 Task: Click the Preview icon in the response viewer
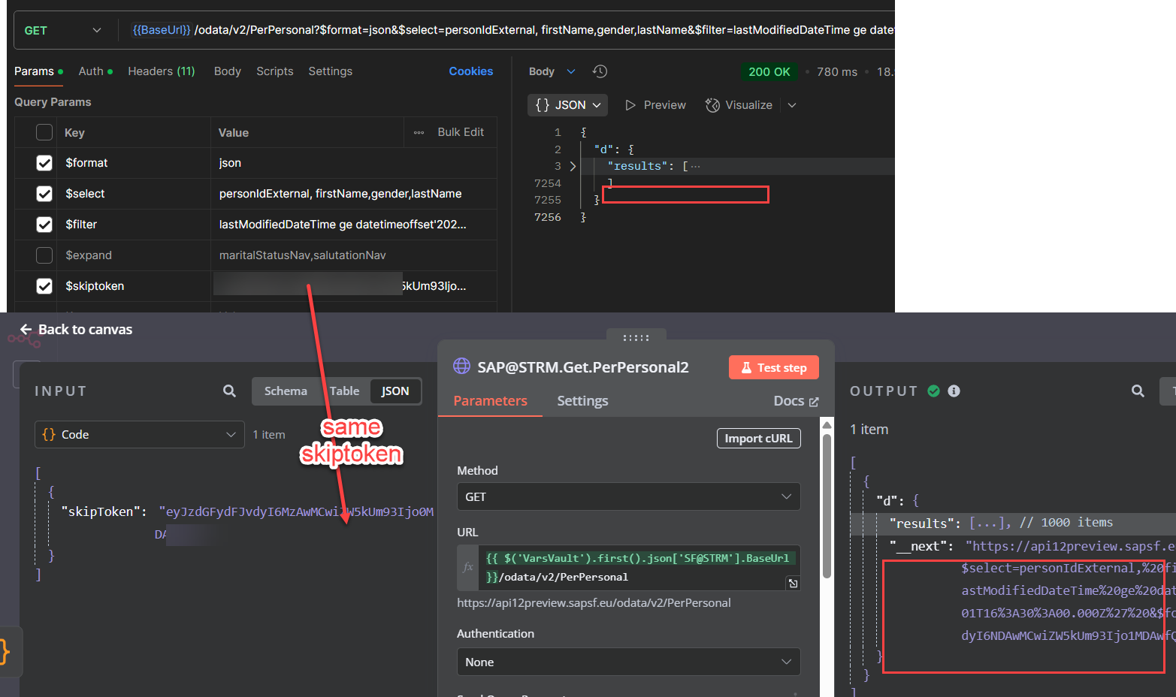630,104
